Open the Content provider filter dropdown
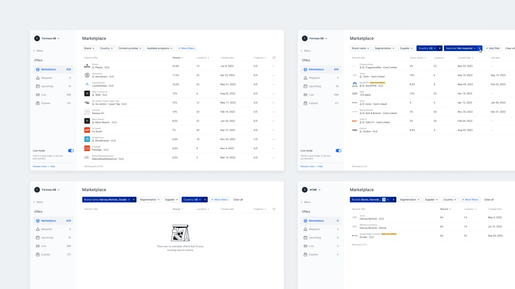 [130, 48]
